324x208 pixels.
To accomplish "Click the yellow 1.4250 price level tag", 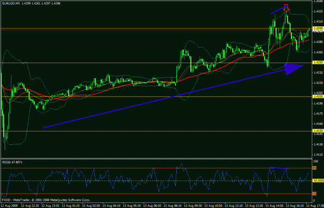I will [318, 62].
